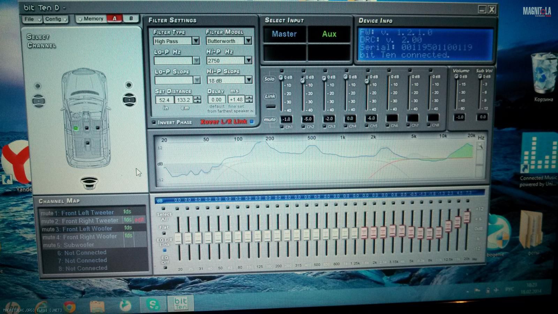Click the Solo button

269,79
